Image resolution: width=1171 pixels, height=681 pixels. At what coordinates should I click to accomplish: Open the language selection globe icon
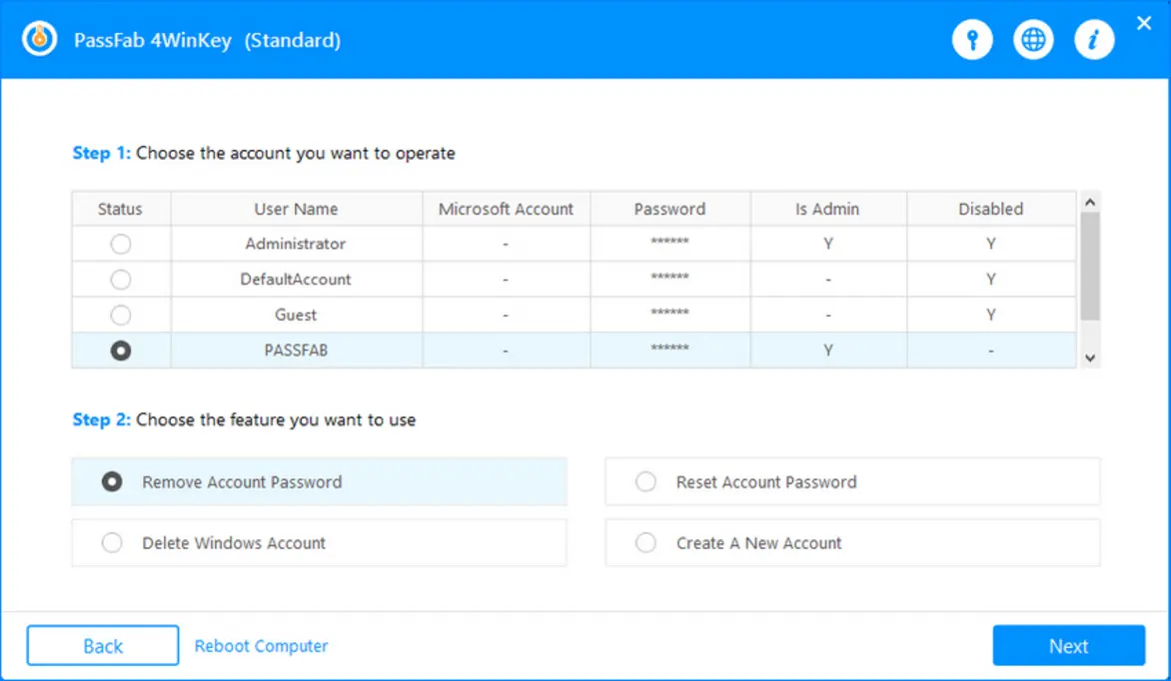1033,39
